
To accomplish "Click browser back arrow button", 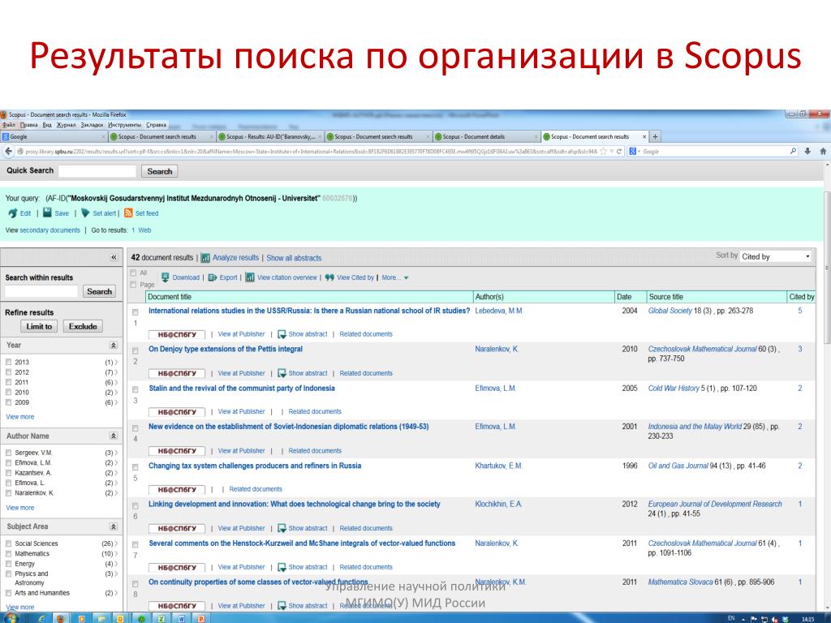I will pyautogui.click(x=8, y=151).
